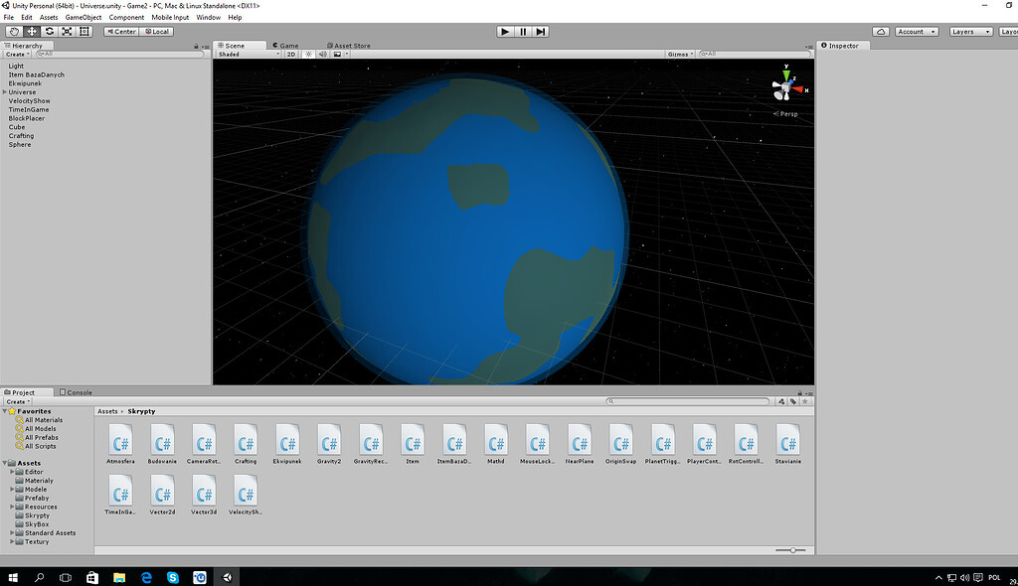Switch pivot mode with the Center button
1018x586 pixels.
click(119, 31)
